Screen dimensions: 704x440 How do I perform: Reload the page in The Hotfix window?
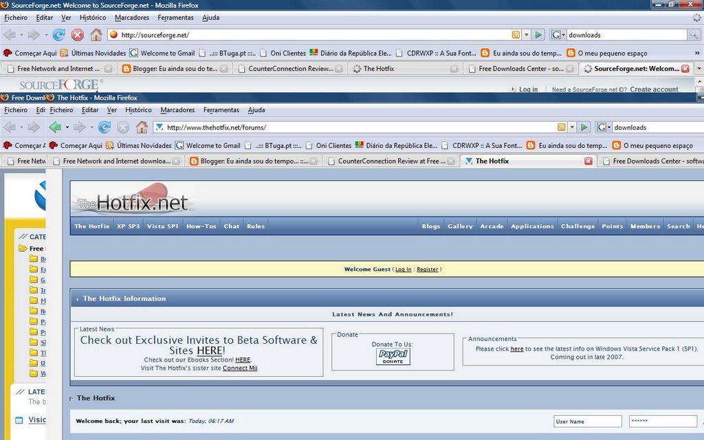pyautogui.click(x=104, y=127)
